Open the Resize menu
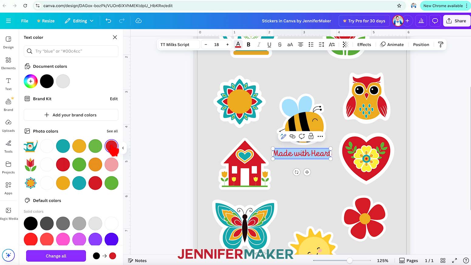471x265 pixels. (46, 21)
